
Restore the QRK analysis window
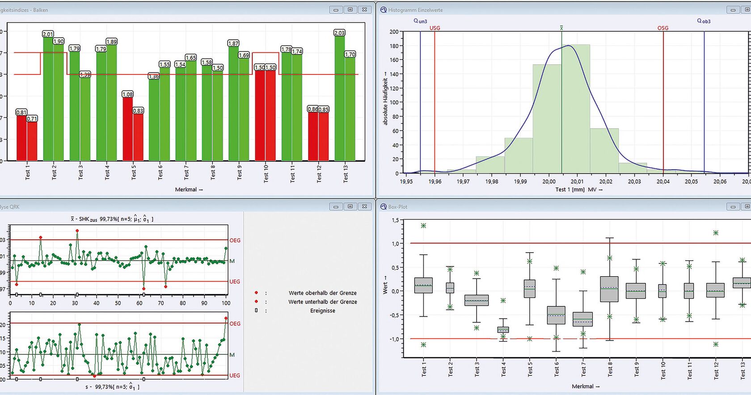pyautogui.click(x=350, y=206)
